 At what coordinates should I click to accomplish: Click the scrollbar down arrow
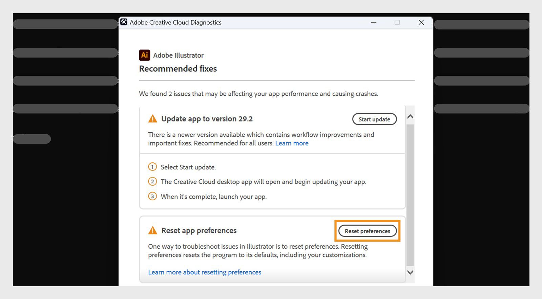coord(410,272)
